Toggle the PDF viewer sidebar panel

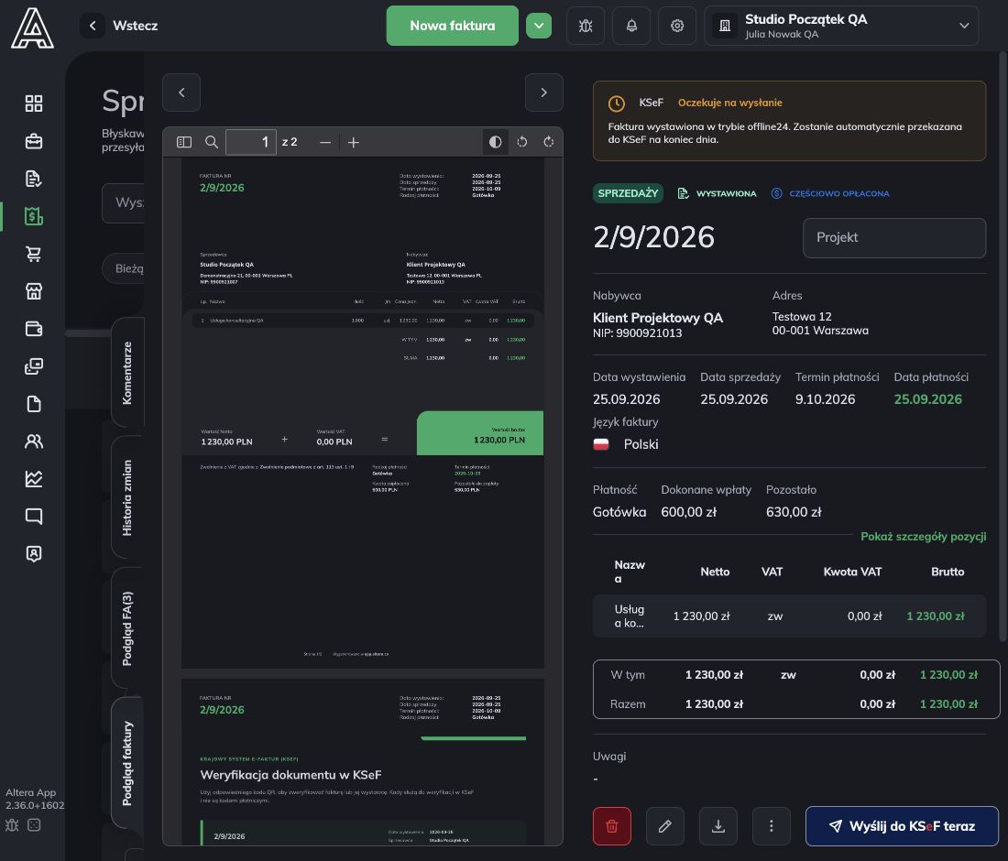(184, 142)
